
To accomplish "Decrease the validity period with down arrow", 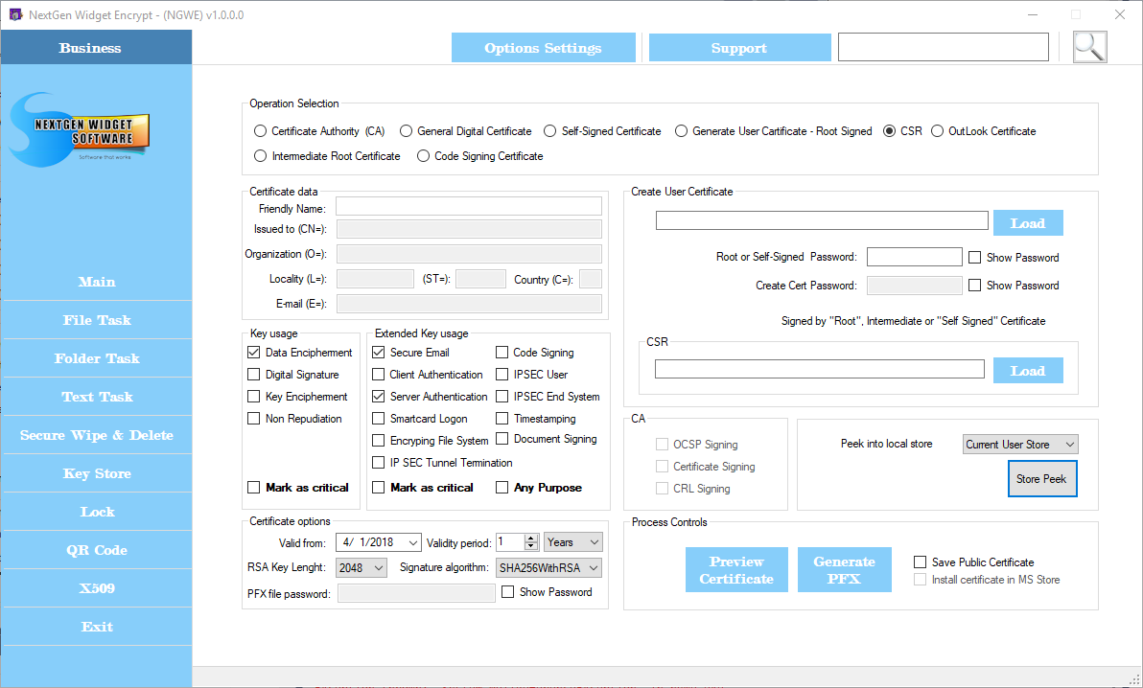I will [x=531, y=546].
